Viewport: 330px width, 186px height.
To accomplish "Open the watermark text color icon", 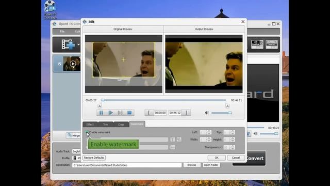I will pos(179,139).
